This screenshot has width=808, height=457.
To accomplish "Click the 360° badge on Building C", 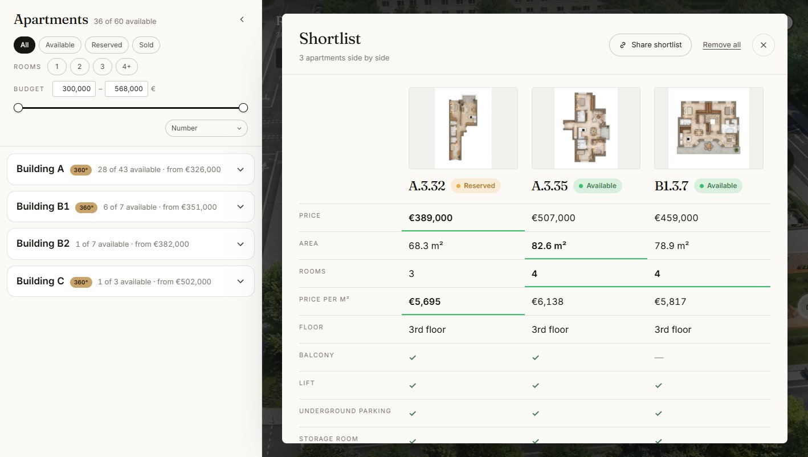I will [81, 282].
